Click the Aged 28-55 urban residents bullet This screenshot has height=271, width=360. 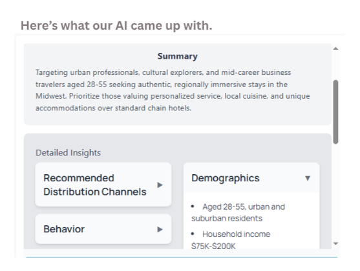[238, 212]
